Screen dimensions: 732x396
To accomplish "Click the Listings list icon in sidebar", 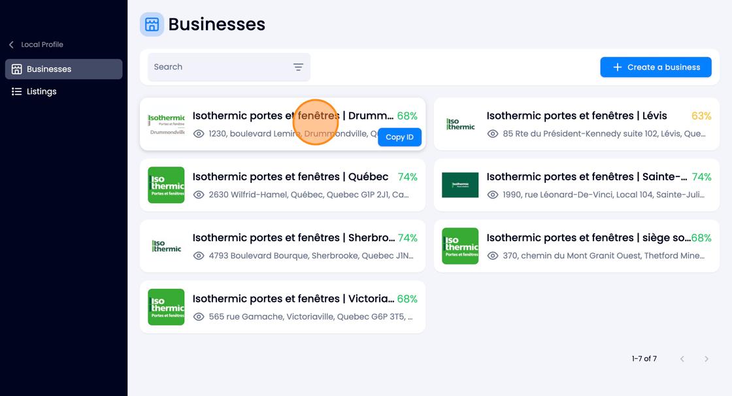I will coord(17,91).
